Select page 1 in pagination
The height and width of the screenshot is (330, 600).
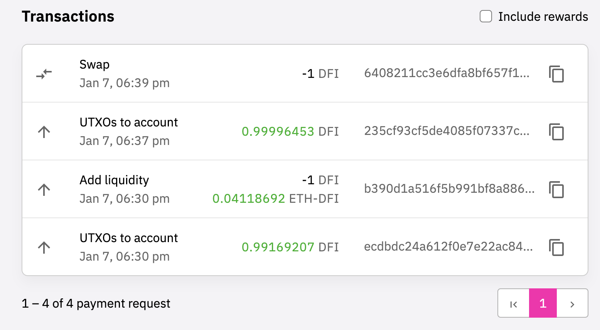point(543,303)
